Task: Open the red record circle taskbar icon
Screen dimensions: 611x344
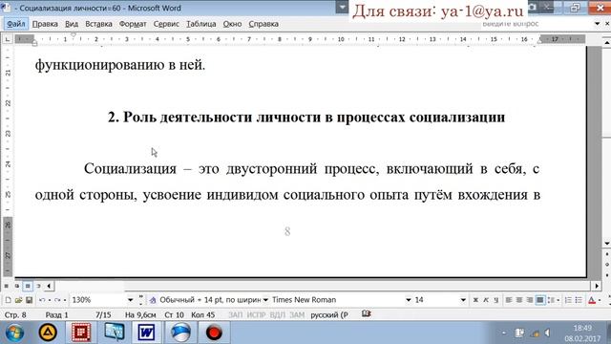Action: pyautogui.click(x=214, y=333)
